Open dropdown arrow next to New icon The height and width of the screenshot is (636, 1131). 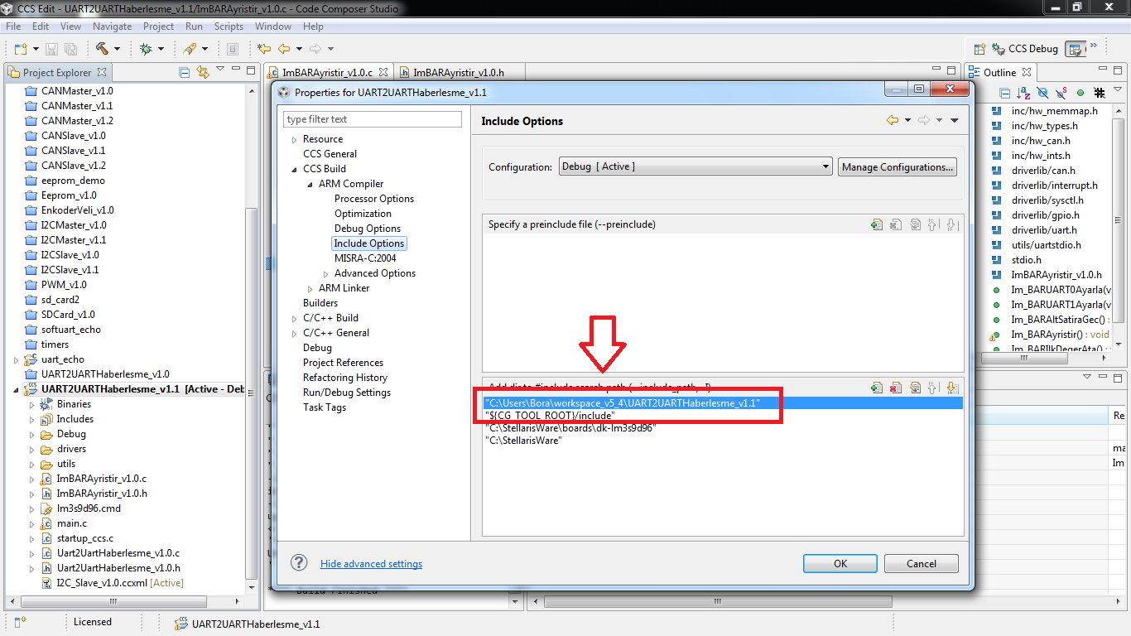(34, 49)
